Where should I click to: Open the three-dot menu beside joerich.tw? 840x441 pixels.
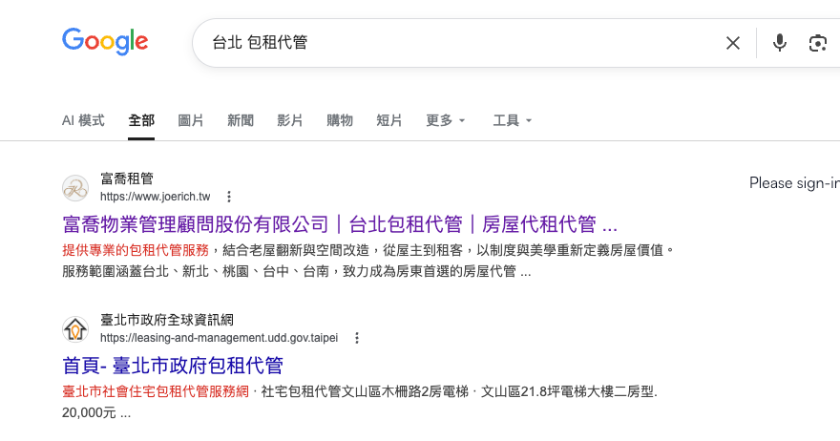(229, 197)
